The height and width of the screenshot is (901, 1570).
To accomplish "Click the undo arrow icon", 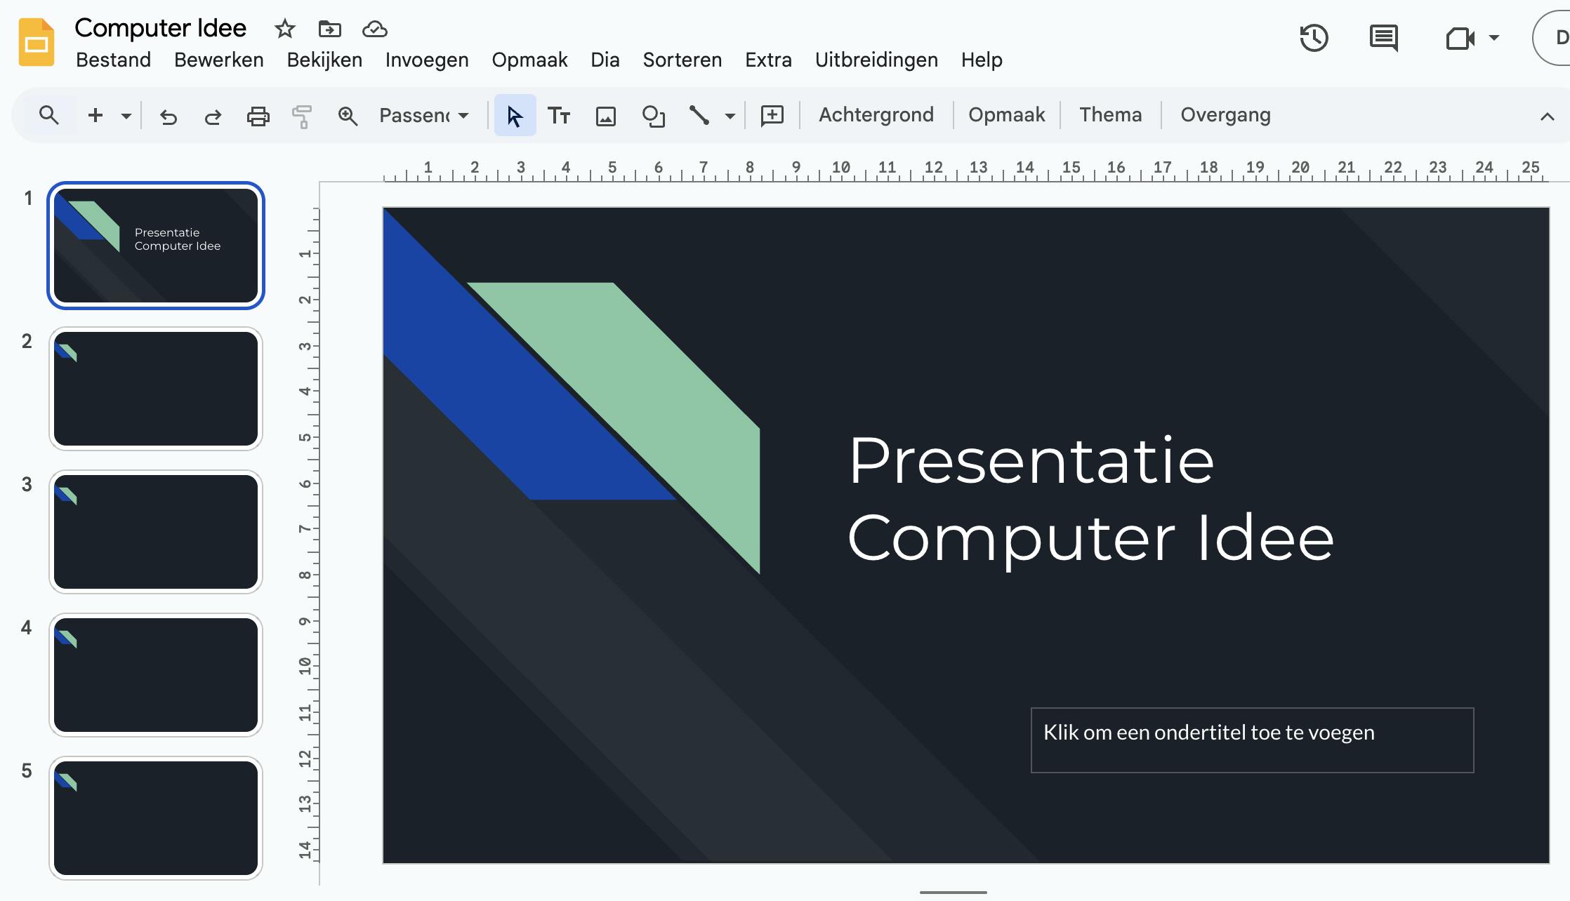I will (169, 116).
